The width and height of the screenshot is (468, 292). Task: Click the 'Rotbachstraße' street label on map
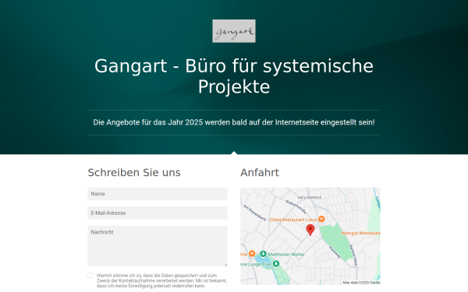point(296,207)
